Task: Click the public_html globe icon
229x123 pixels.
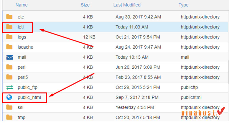Action: point(9,97)
